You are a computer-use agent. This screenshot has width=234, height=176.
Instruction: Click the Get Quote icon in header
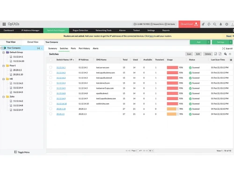(166, 24)
